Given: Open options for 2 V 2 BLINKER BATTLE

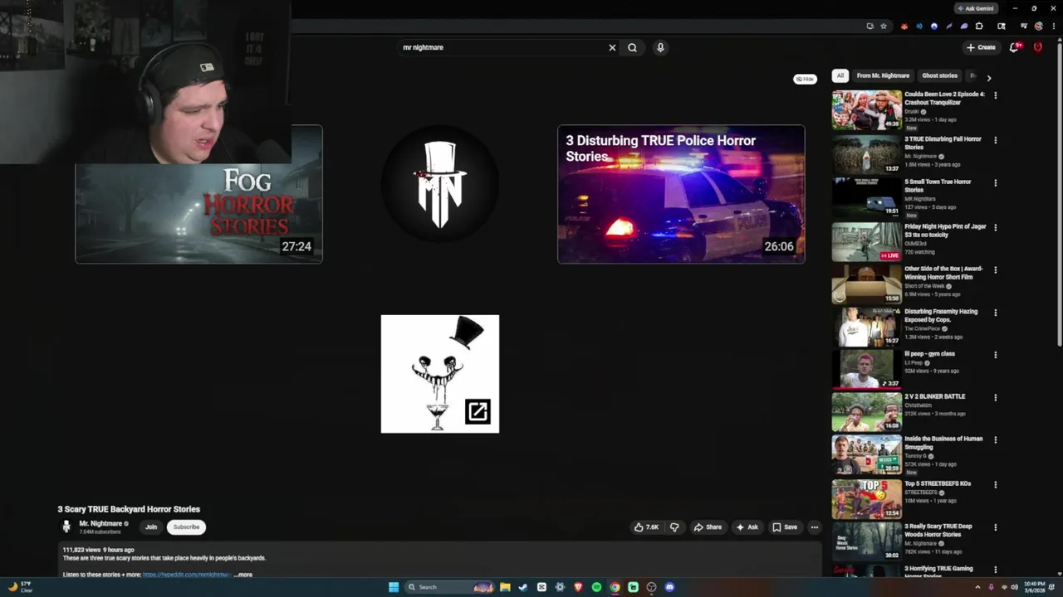Looking at the screenshot, I should (x=995, y=398).
